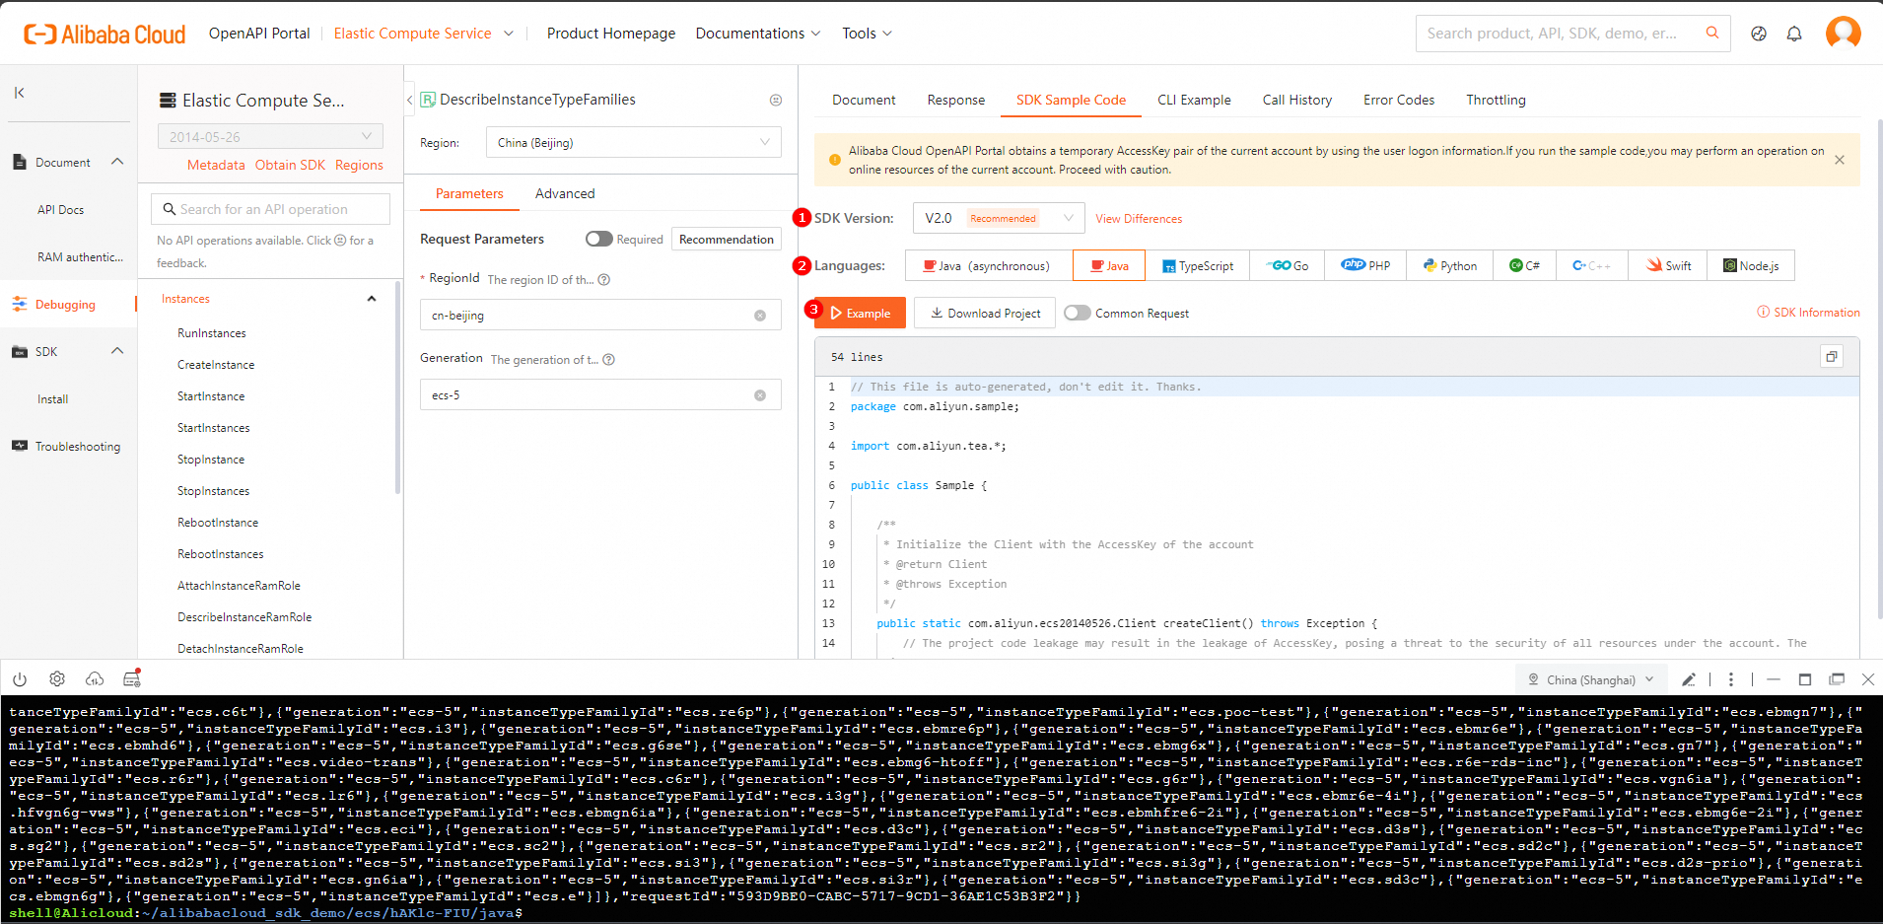The height and width of the screenshot is (924, 1883).
Task: Enable the Common Request switch
Action: point(1078,313)
